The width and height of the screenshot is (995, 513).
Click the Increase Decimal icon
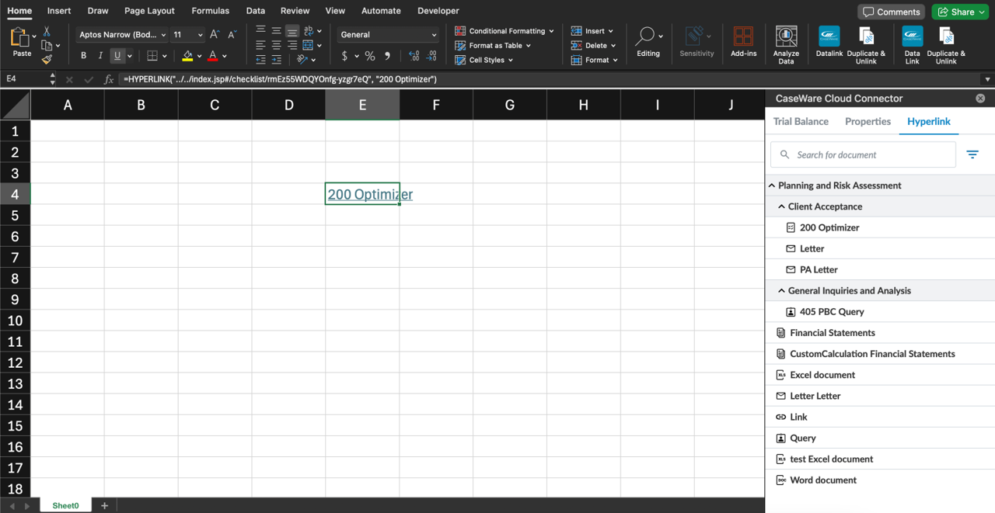click(414, 56)
